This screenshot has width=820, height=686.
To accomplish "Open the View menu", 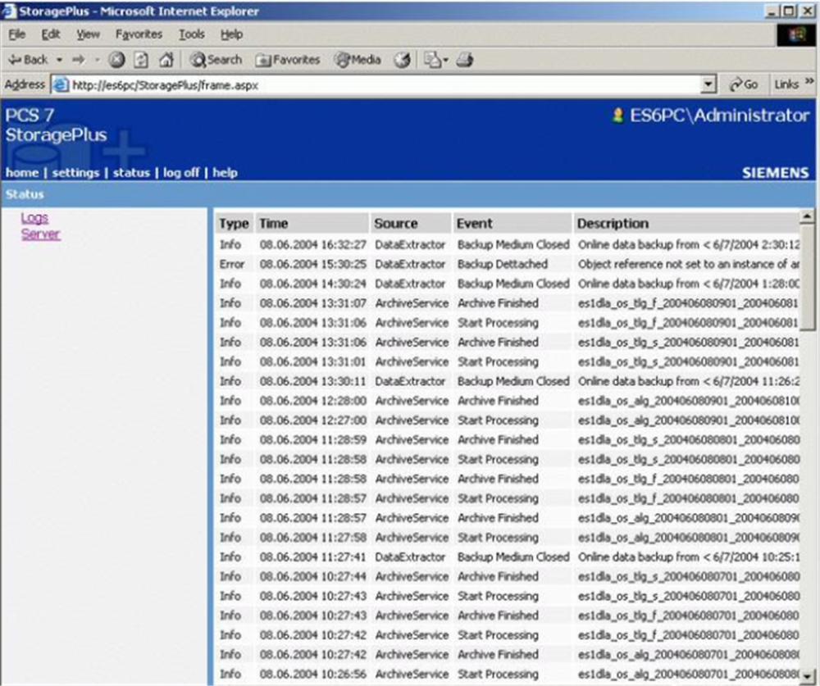I will point(88,34).
